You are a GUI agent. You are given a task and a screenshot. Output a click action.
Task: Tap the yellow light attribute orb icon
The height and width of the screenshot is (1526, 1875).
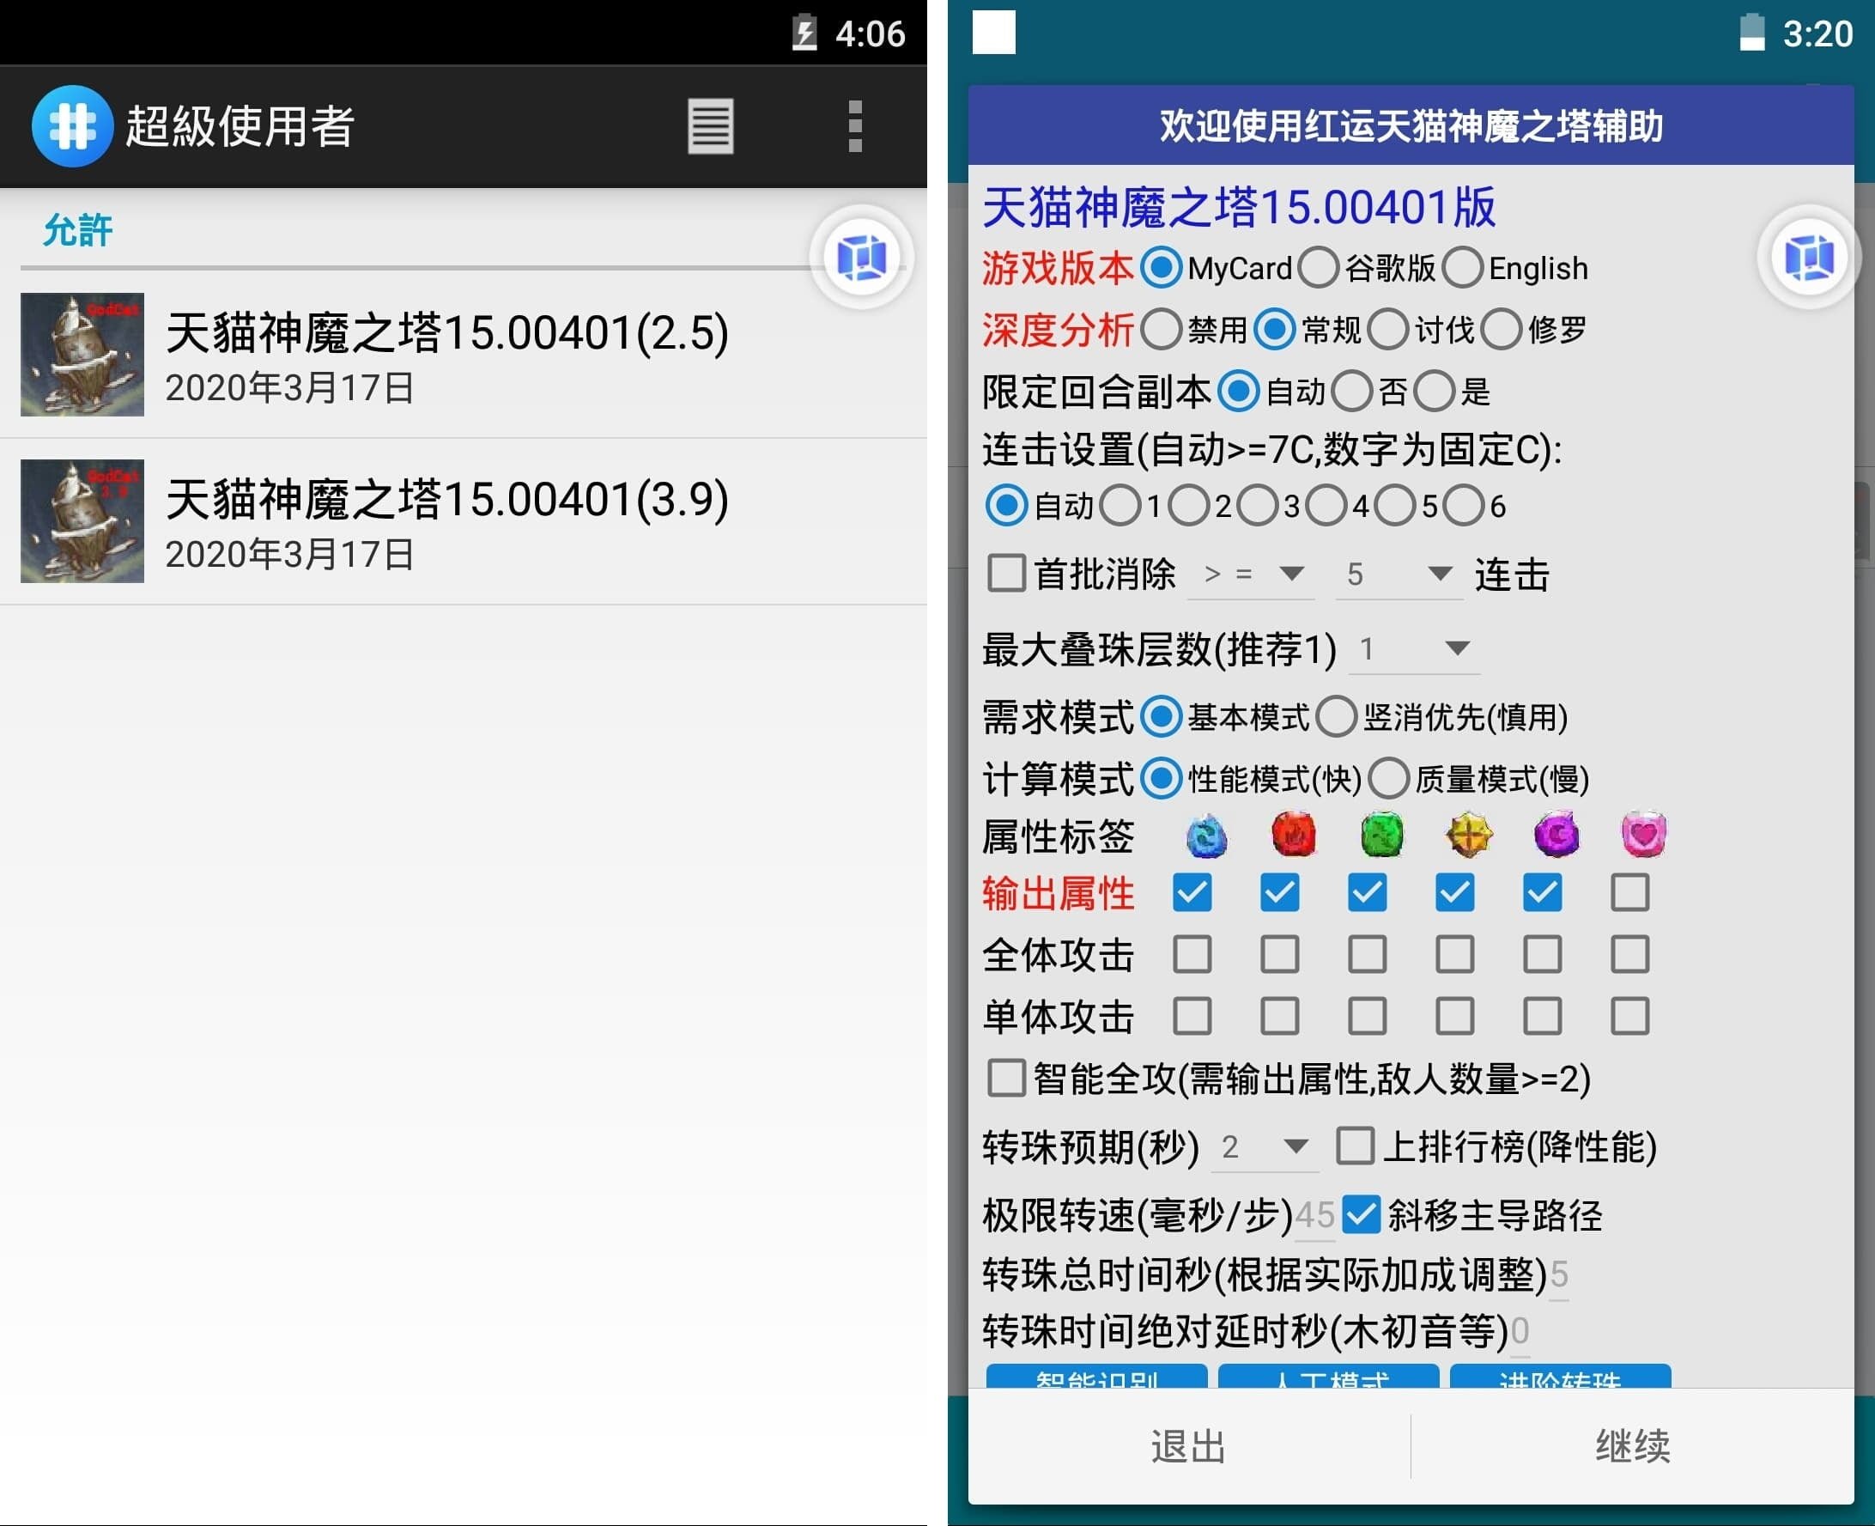click(x=1468, y=834)
